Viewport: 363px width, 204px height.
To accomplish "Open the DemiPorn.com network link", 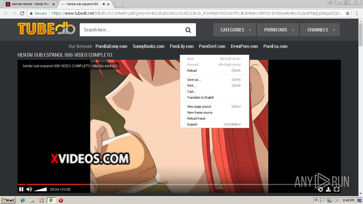I will point(244,46).
